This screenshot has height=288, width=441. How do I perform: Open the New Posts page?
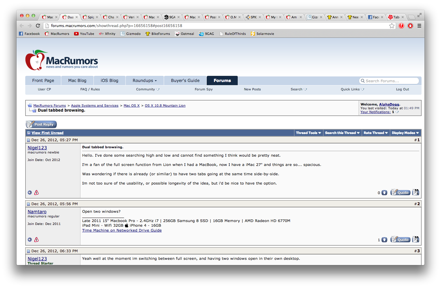pos(252,89)
